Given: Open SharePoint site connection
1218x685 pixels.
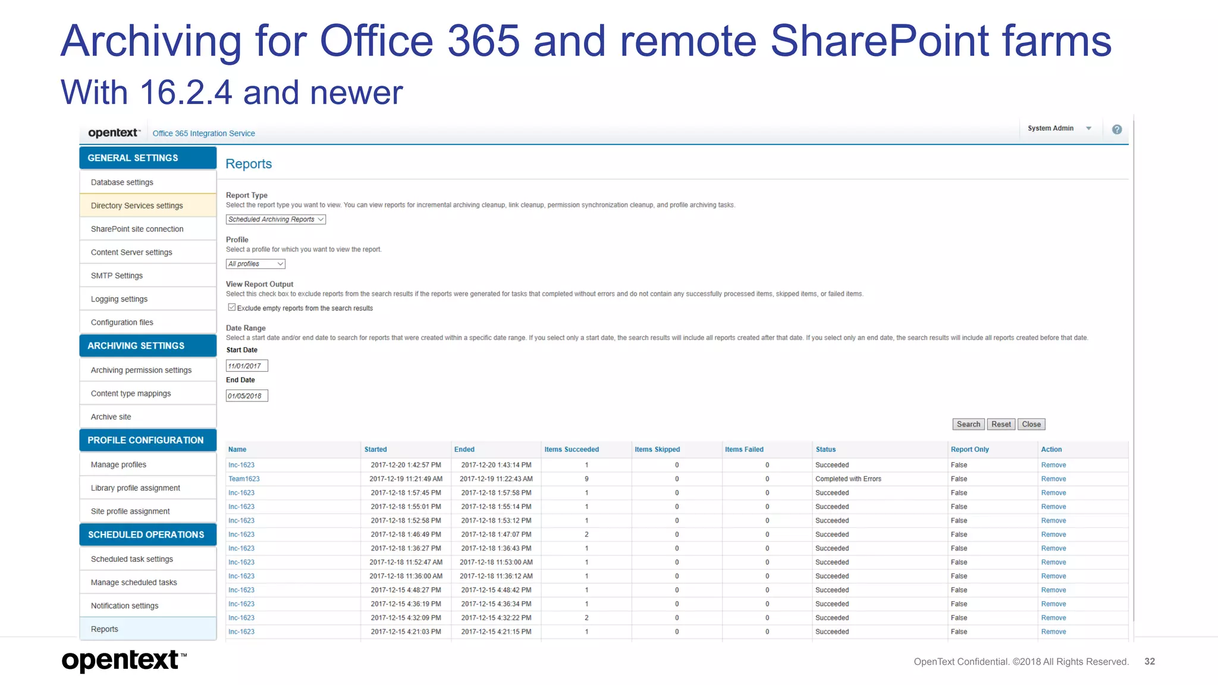Looking at the screenshot, I should pos(148,229).
